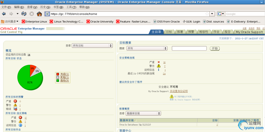Click the target search text field
265x132 pixels.
click(x=189, y=48)
